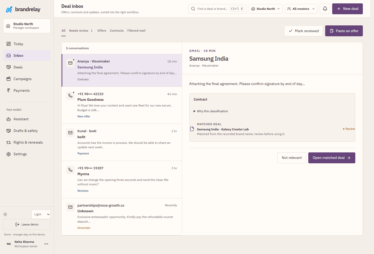The width and height of the screenshot is (374, 254).
Task: Click the 5 conversations header
Action: 77,48
